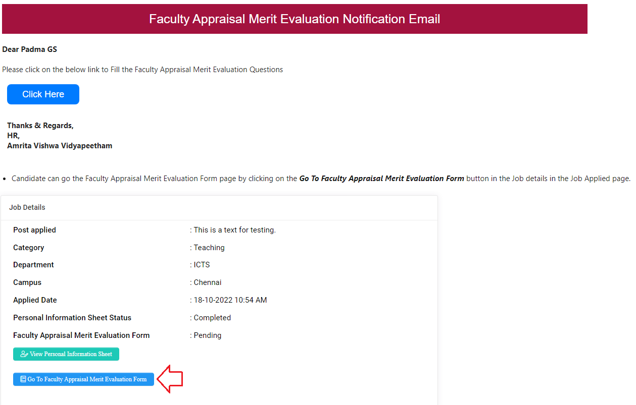Click the bold italic form name in the note
The image size is (636, 405).
[x=381, y=179]
